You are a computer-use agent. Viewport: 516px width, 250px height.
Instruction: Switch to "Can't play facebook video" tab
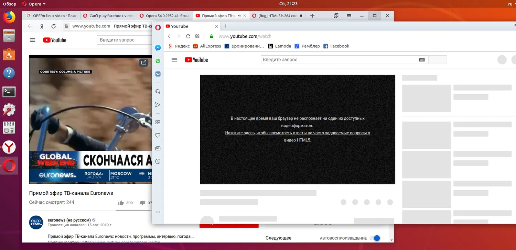[108, 15]
